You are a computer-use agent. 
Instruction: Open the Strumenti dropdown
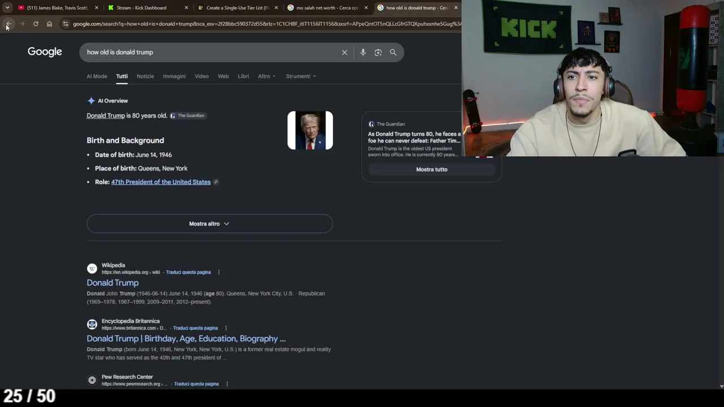[301, 76]
